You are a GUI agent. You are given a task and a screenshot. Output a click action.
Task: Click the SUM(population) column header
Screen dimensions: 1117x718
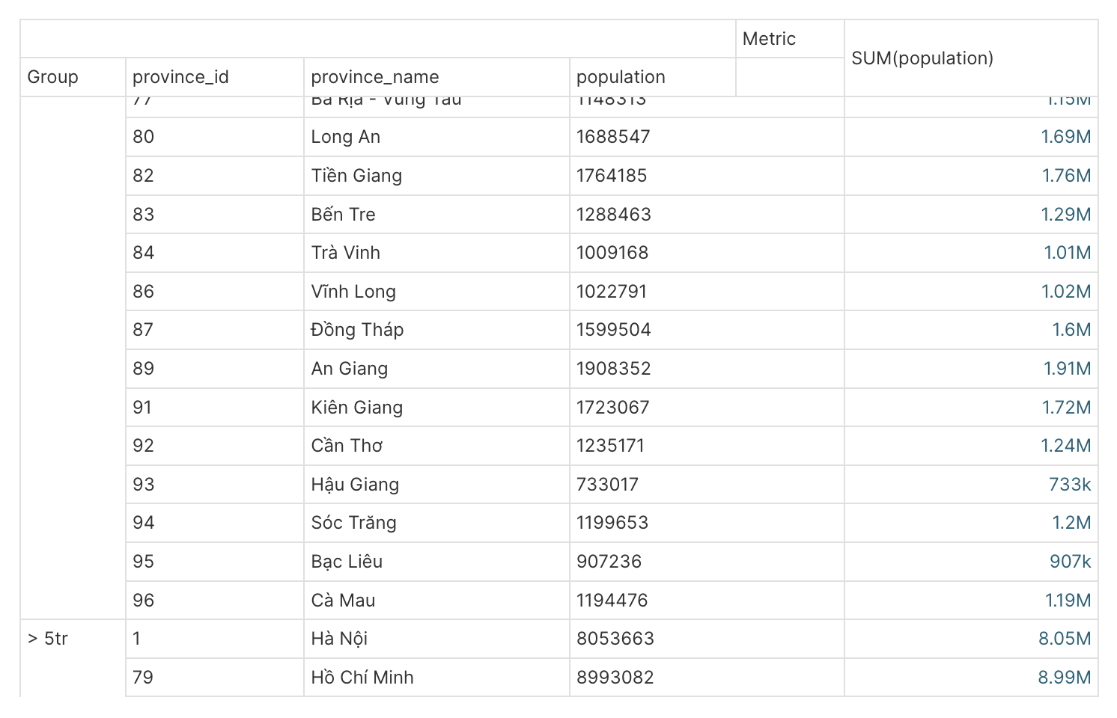(922, 58)
